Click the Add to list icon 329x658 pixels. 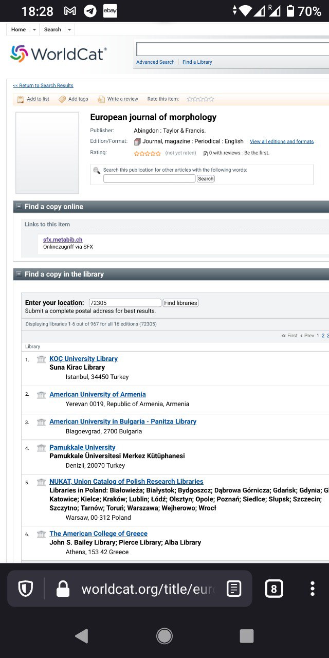tap(21, 99)
